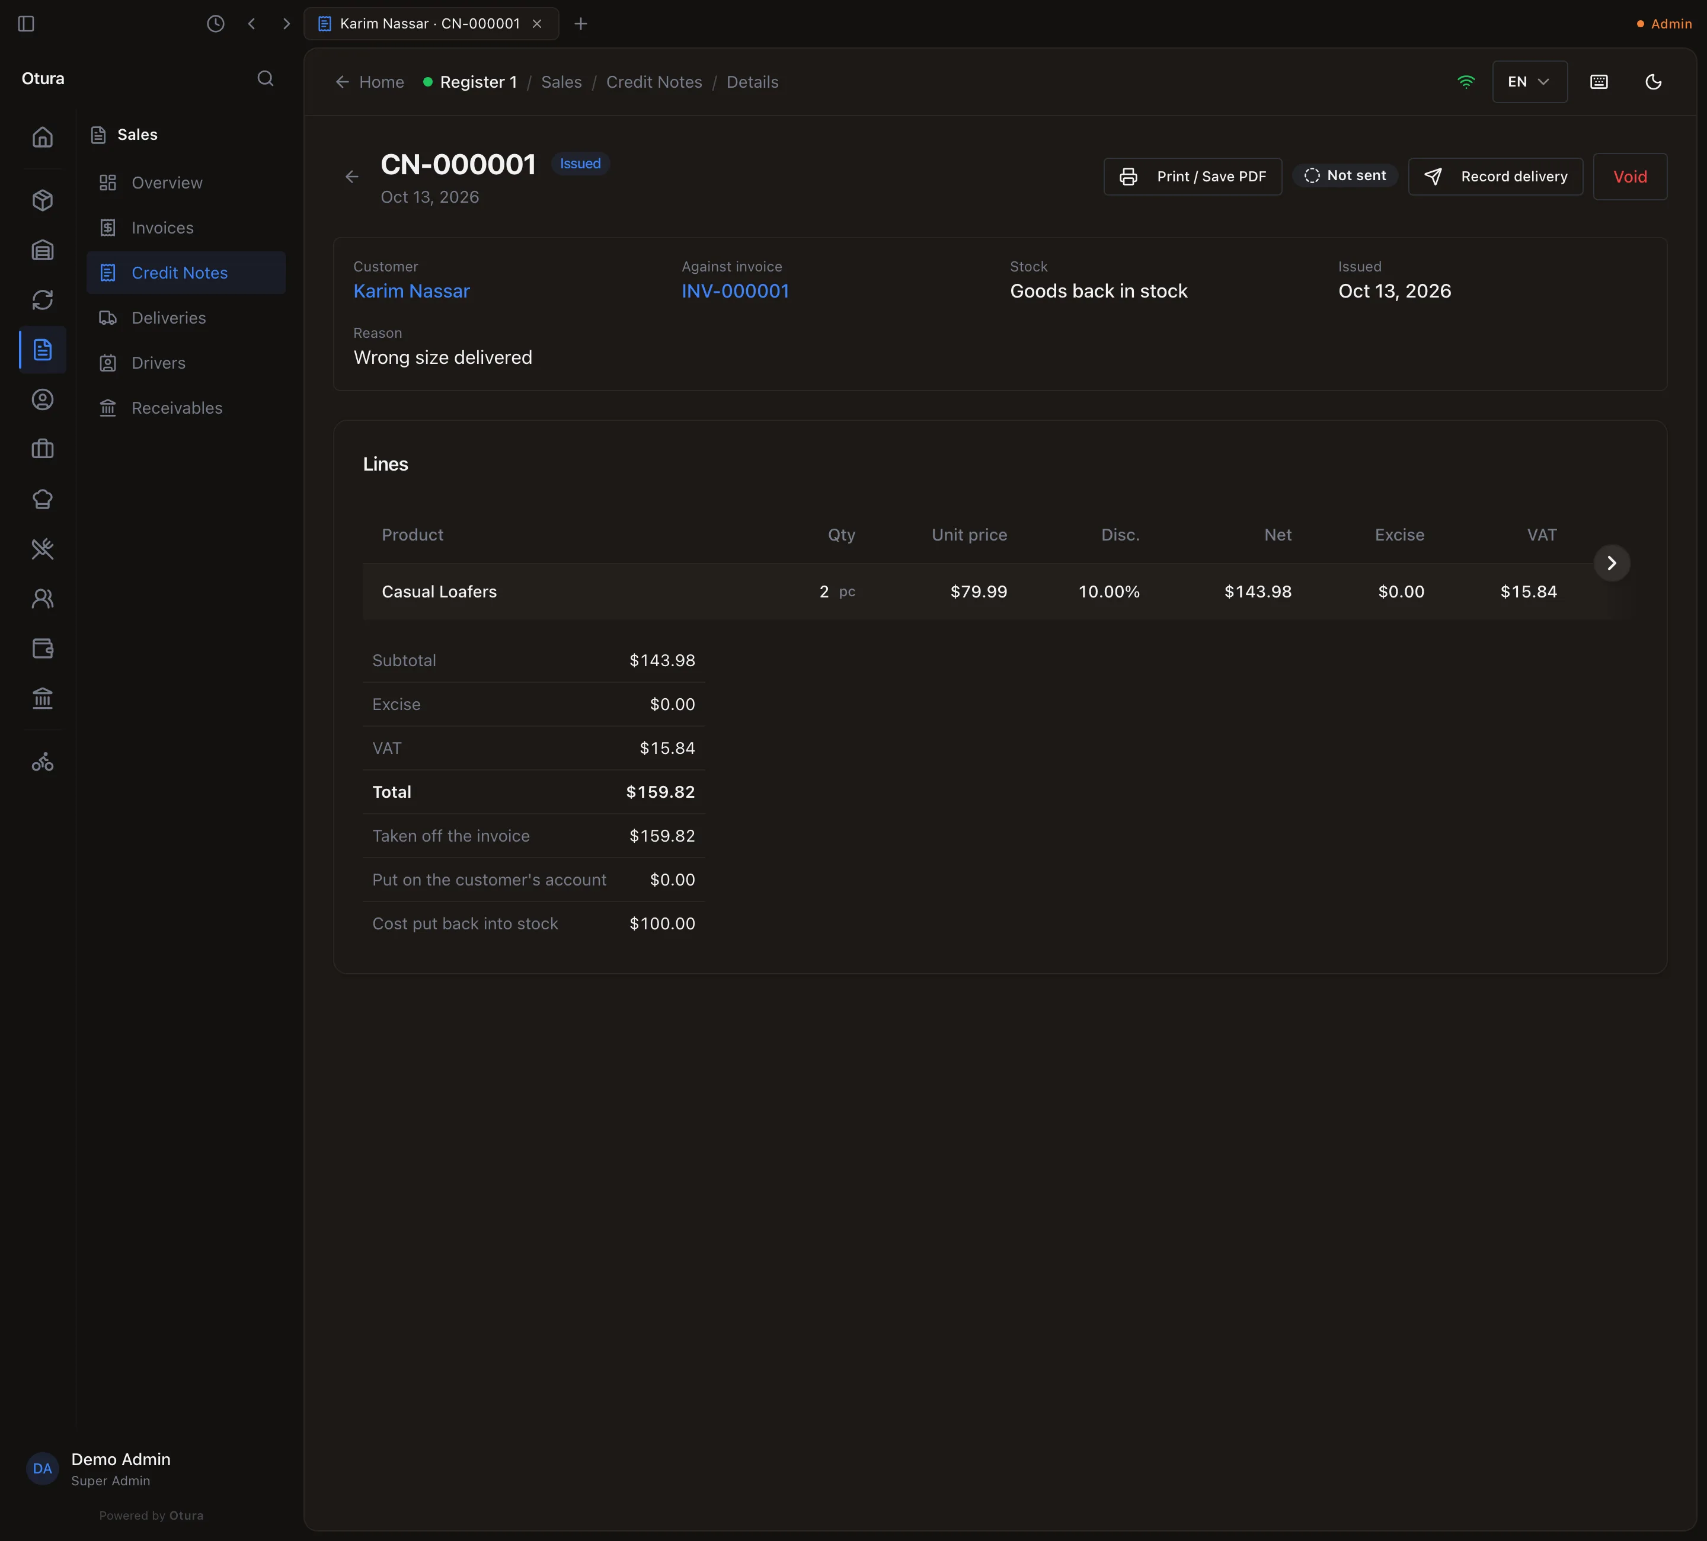Screen dimensions: 1707x1541
Task: Open the chef hat icon in the rail
Action: click(x=42, y=500)
